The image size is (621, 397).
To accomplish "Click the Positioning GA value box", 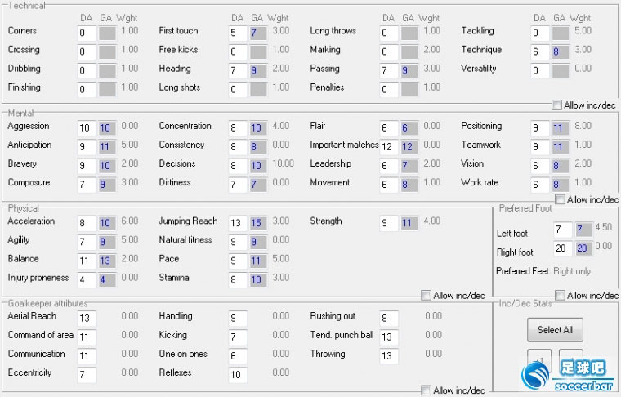I will point(561,128).
